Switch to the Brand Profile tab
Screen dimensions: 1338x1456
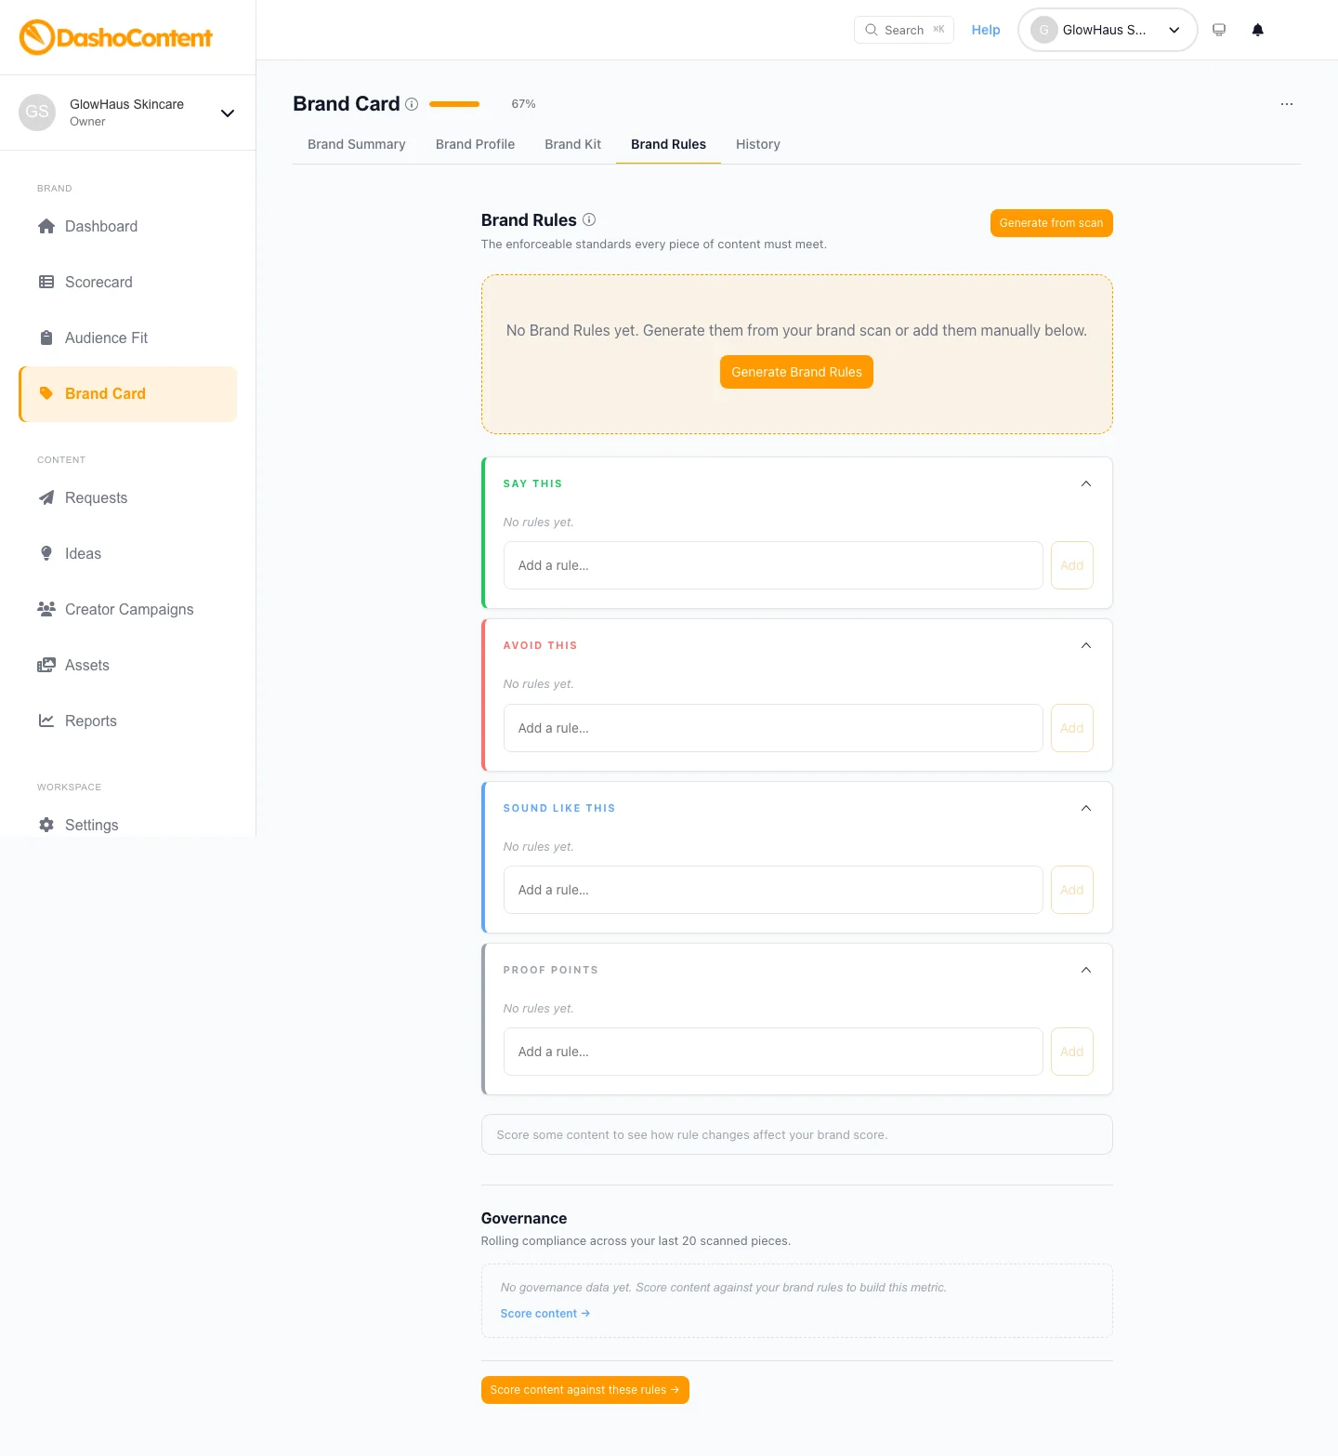point(475,144)
